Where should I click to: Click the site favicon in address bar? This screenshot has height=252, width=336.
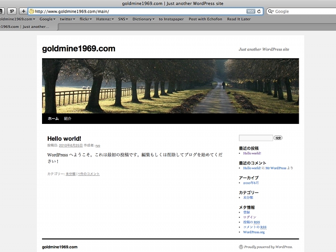point(31,12)
